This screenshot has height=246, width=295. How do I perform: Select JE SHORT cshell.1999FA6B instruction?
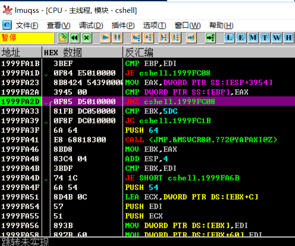182,178
